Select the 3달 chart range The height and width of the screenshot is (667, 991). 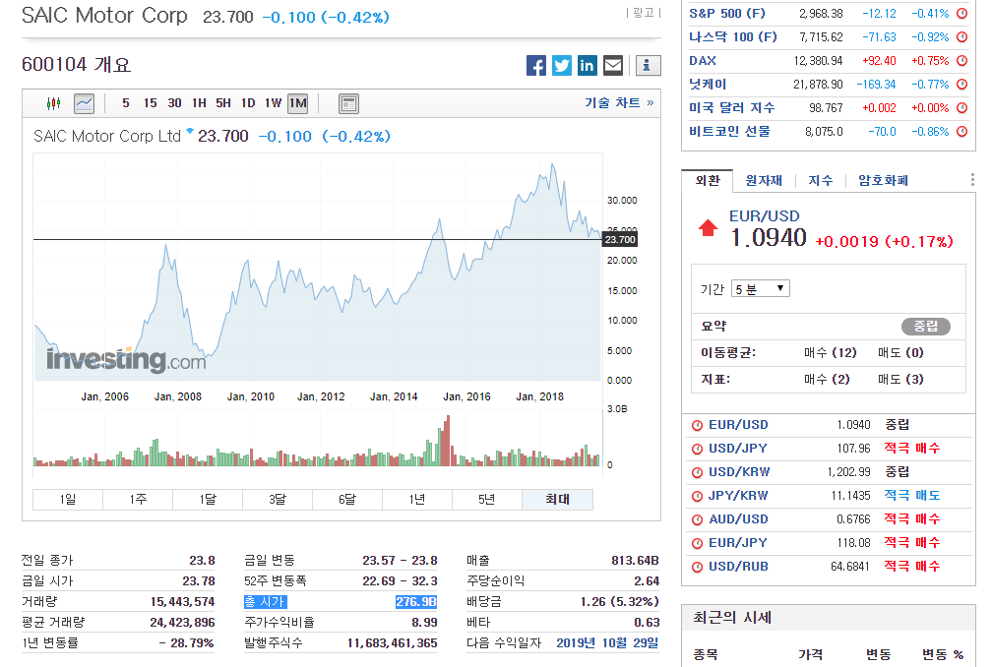[278, 500]
